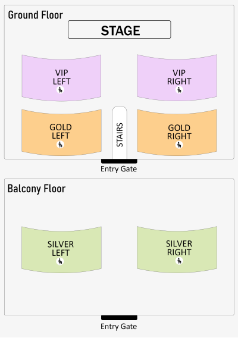This screenshot has height=338, width=238.
Task: Pick the SILVER LEFT balcony section
Action: [x=62, y=249]
